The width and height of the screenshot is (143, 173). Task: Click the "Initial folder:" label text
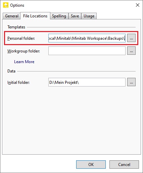click(18, 82)
